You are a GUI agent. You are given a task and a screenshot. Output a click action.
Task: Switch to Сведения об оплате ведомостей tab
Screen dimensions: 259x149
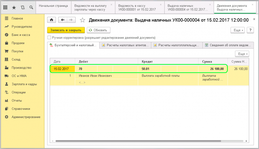[x=228, y=45]
